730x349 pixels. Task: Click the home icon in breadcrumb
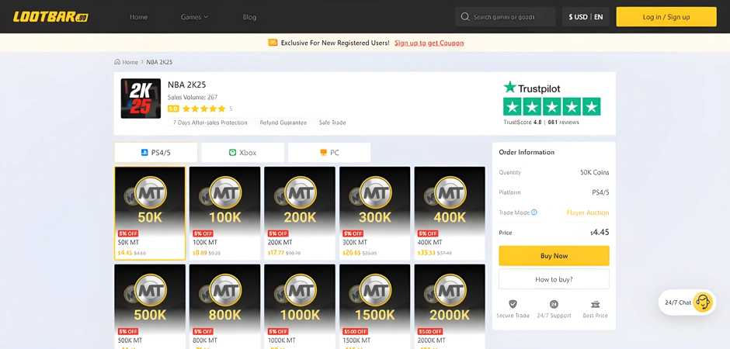pyautogui.click(x=117, y=62)
